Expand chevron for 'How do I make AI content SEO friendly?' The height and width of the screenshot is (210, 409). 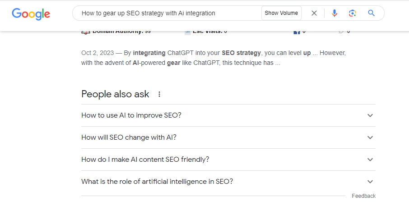click(370, 160)
